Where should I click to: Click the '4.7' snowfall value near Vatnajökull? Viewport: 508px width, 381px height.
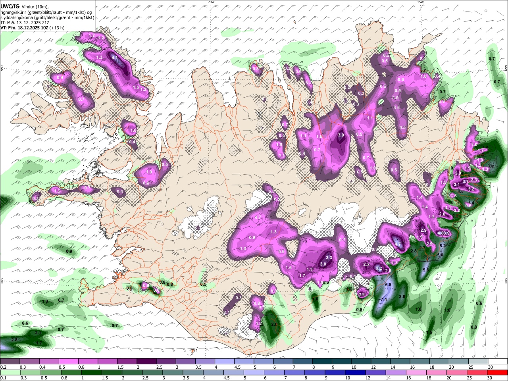tap(397, 245)
